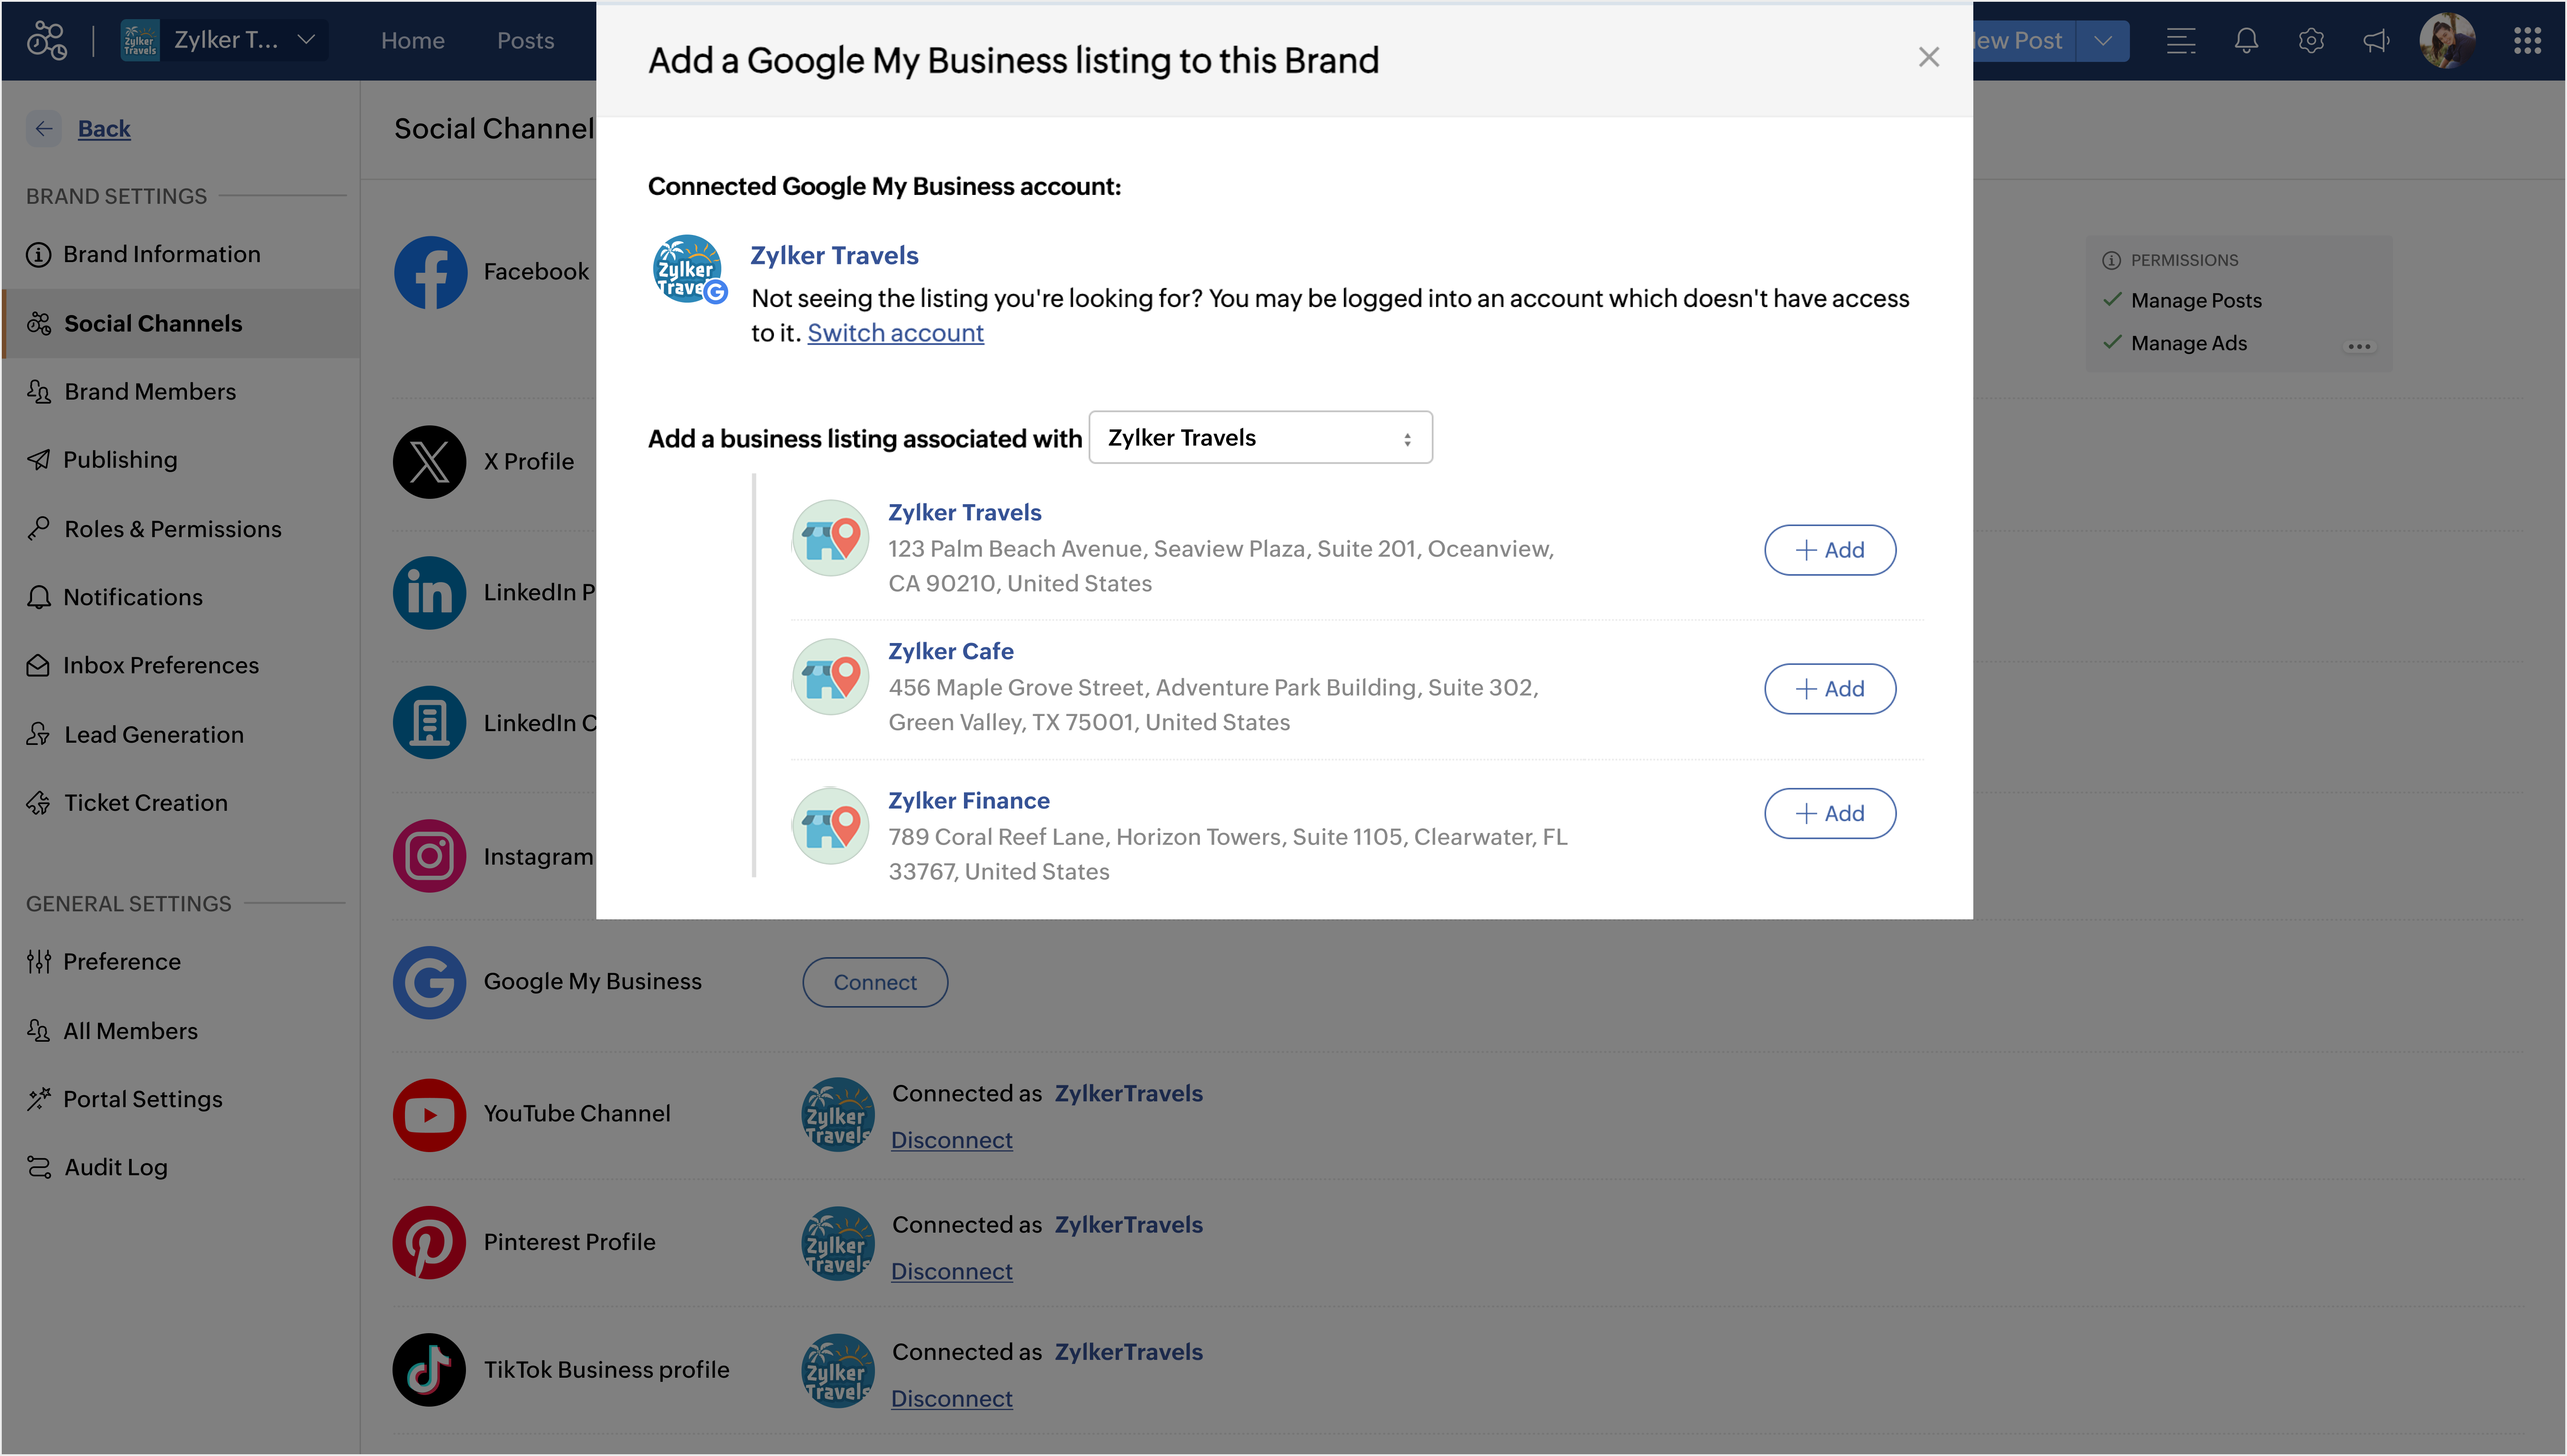Click the Zoho Social logo icon

point(47,40)
